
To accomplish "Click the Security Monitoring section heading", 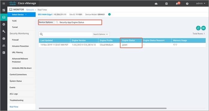I will click(x=19, y=34).
